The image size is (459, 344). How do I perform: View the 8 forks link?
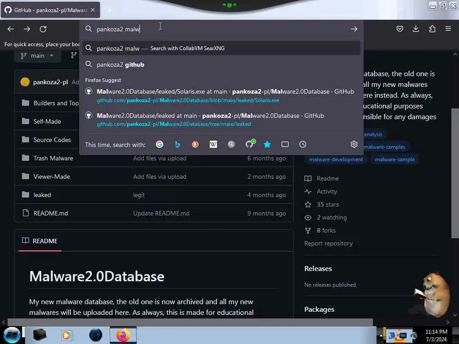[x=326, y=231]
